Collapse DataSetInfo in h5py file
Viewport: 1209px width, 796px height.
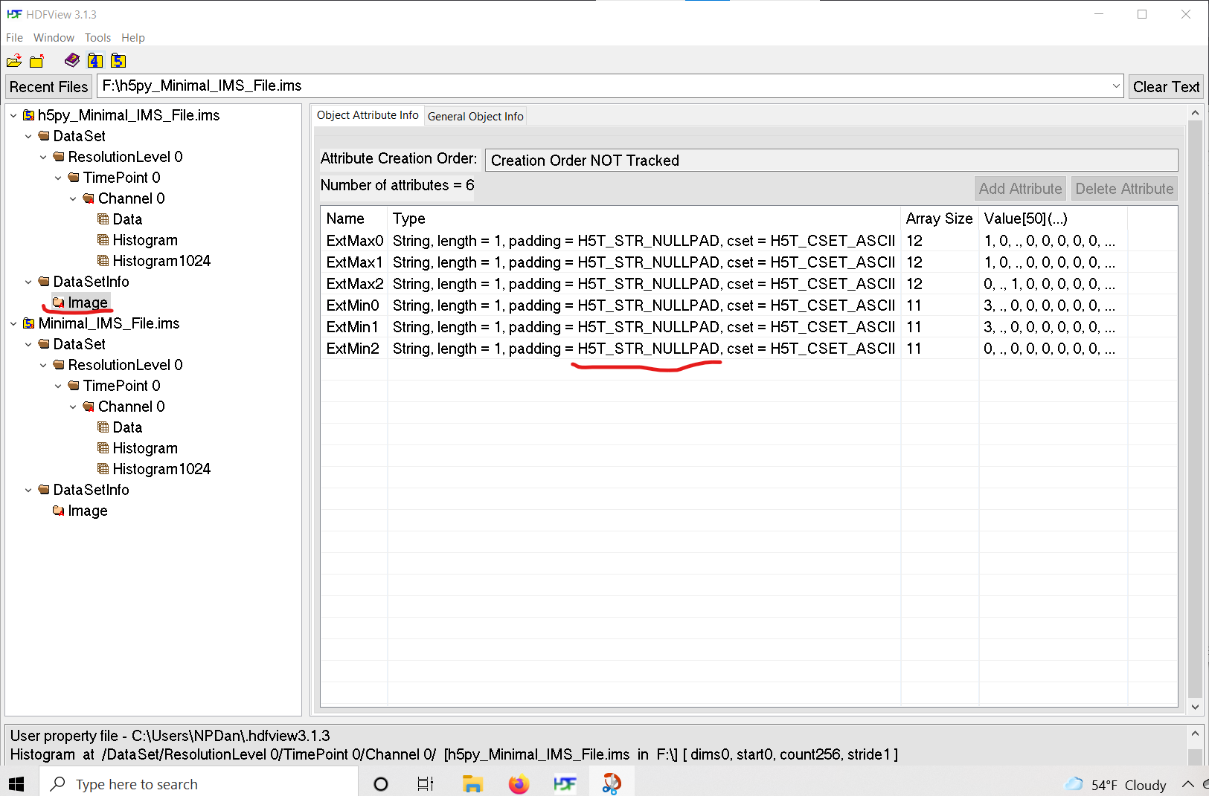[x=28, y=282]
